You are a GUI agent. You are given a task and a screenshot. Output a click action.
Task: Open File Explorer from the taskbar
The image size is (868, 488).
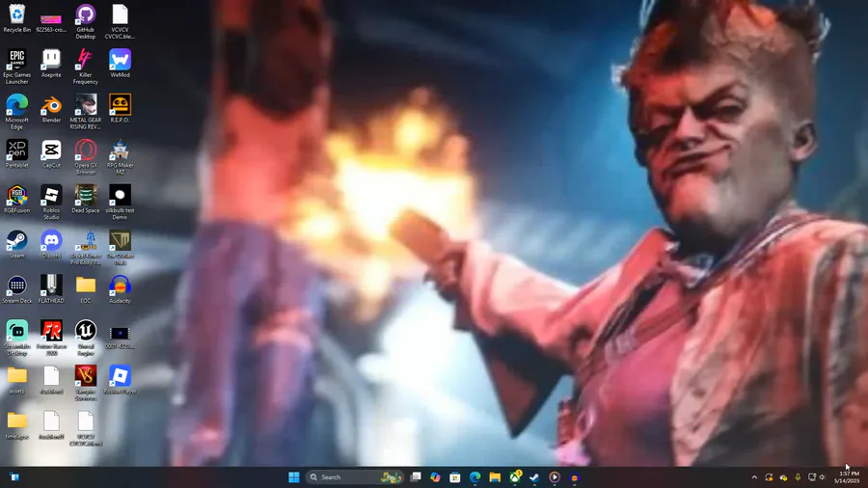click(x=495, y=477)
